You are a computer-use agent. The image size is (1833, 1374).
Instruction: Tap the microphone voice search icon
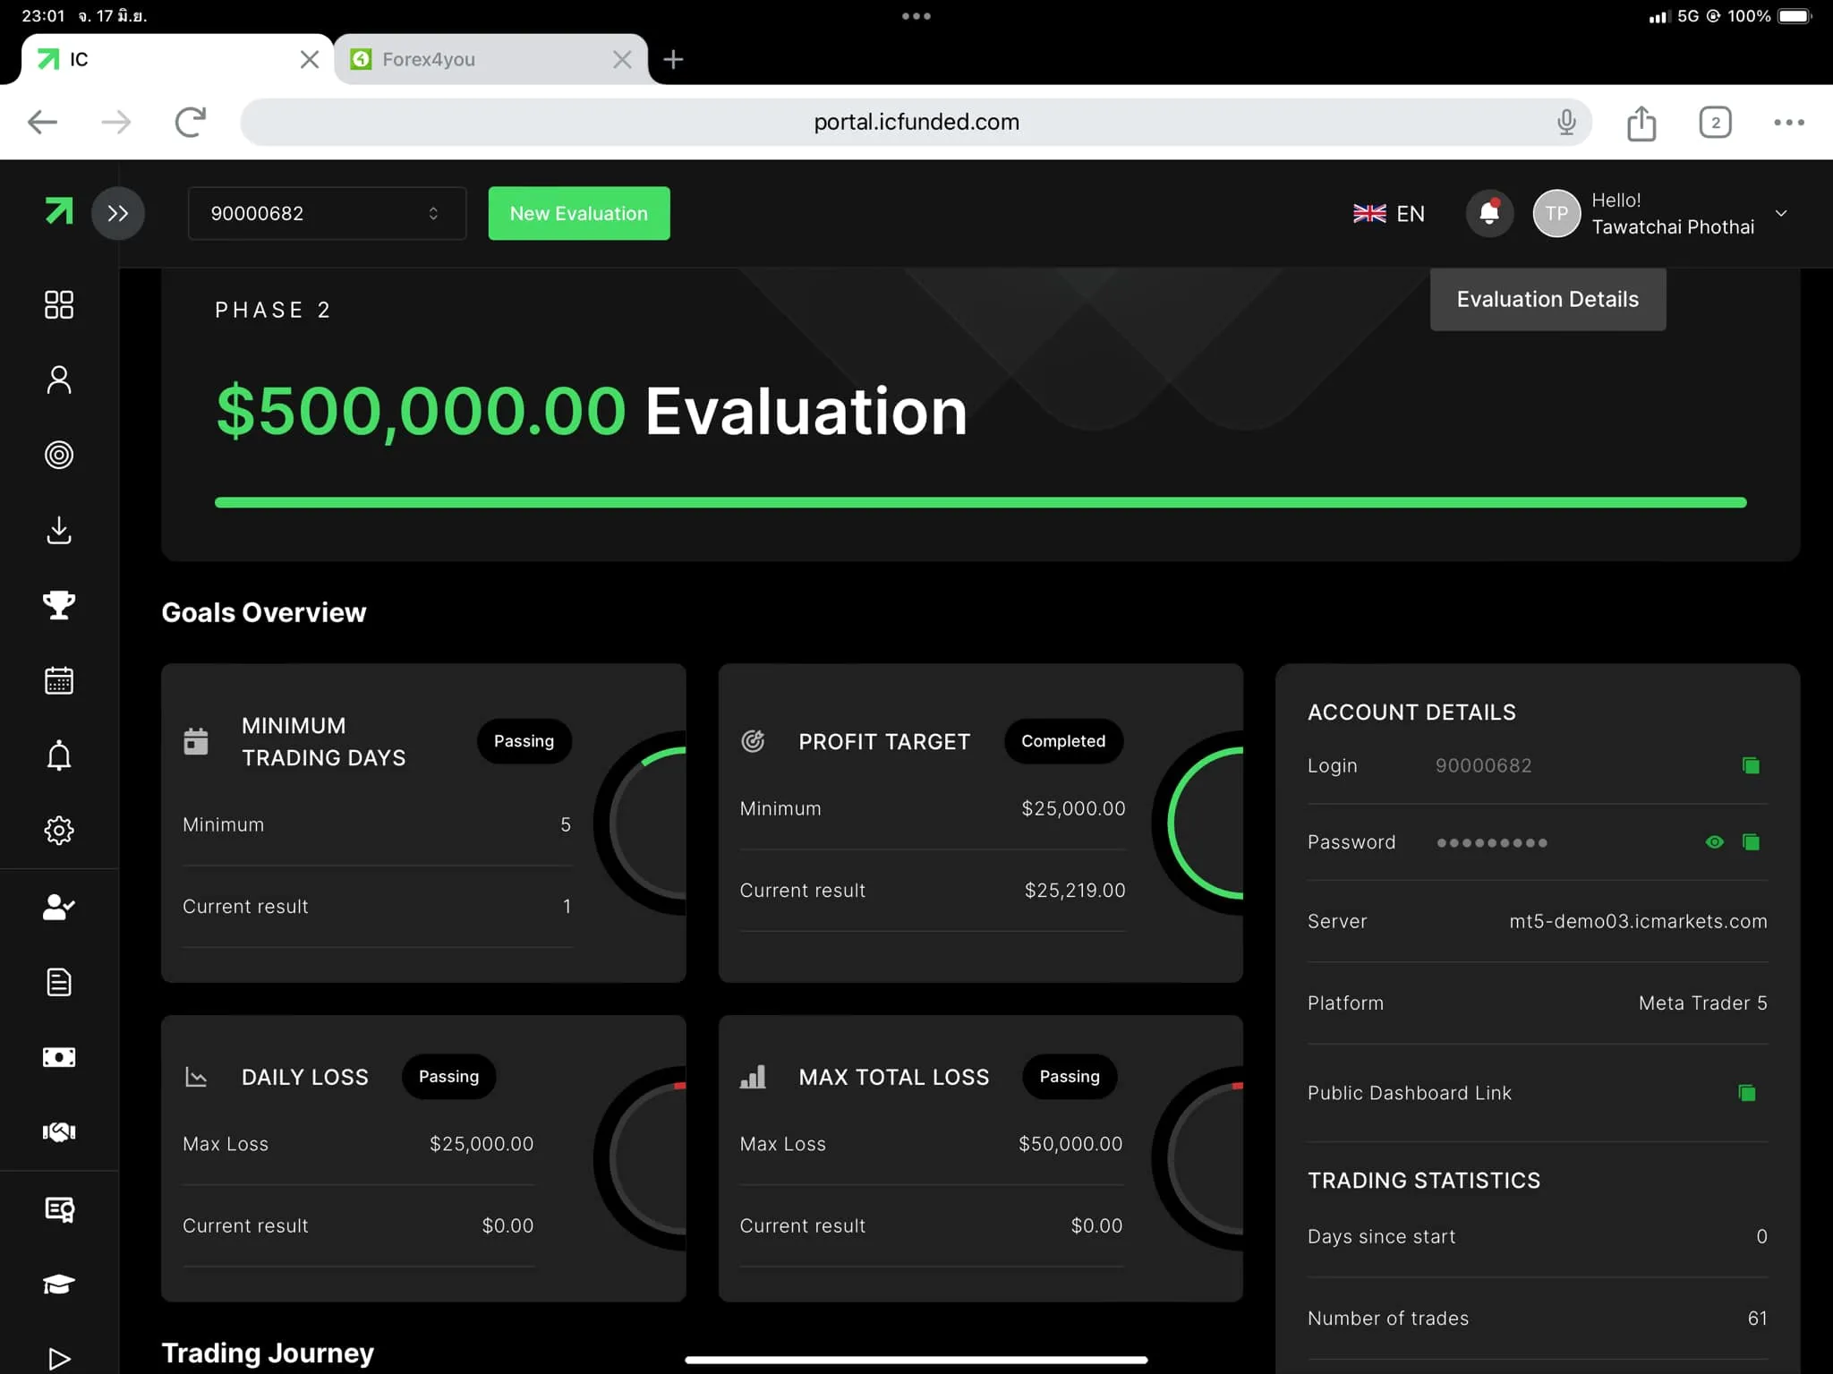pyautogui.click(x=1565, y=122)
